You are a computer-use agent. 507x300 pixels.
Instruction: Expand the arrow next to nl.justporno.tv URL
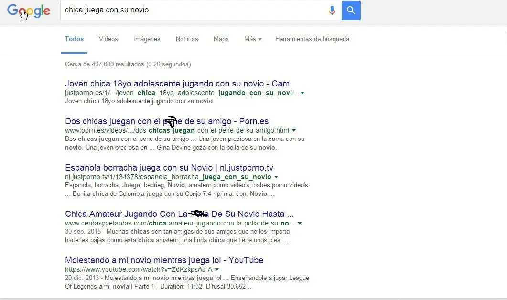coord(276,177)
